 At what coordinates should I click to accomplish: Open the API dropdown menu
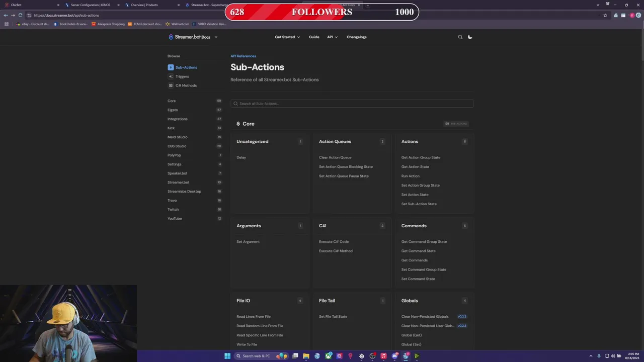pyautogui.click(x=332, y=37)
